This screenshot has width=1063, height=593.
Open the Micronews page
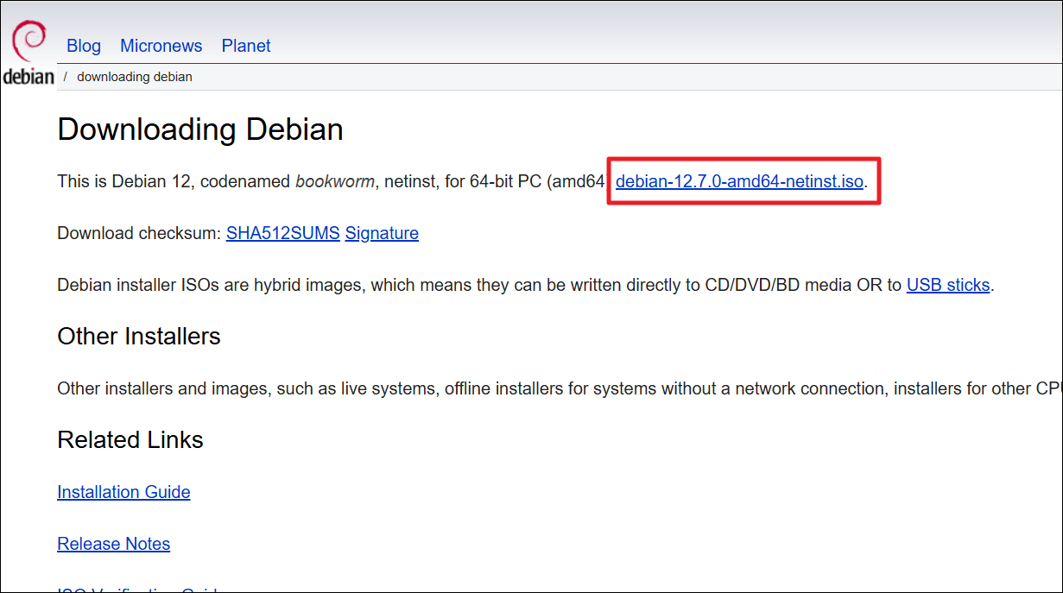161,46
